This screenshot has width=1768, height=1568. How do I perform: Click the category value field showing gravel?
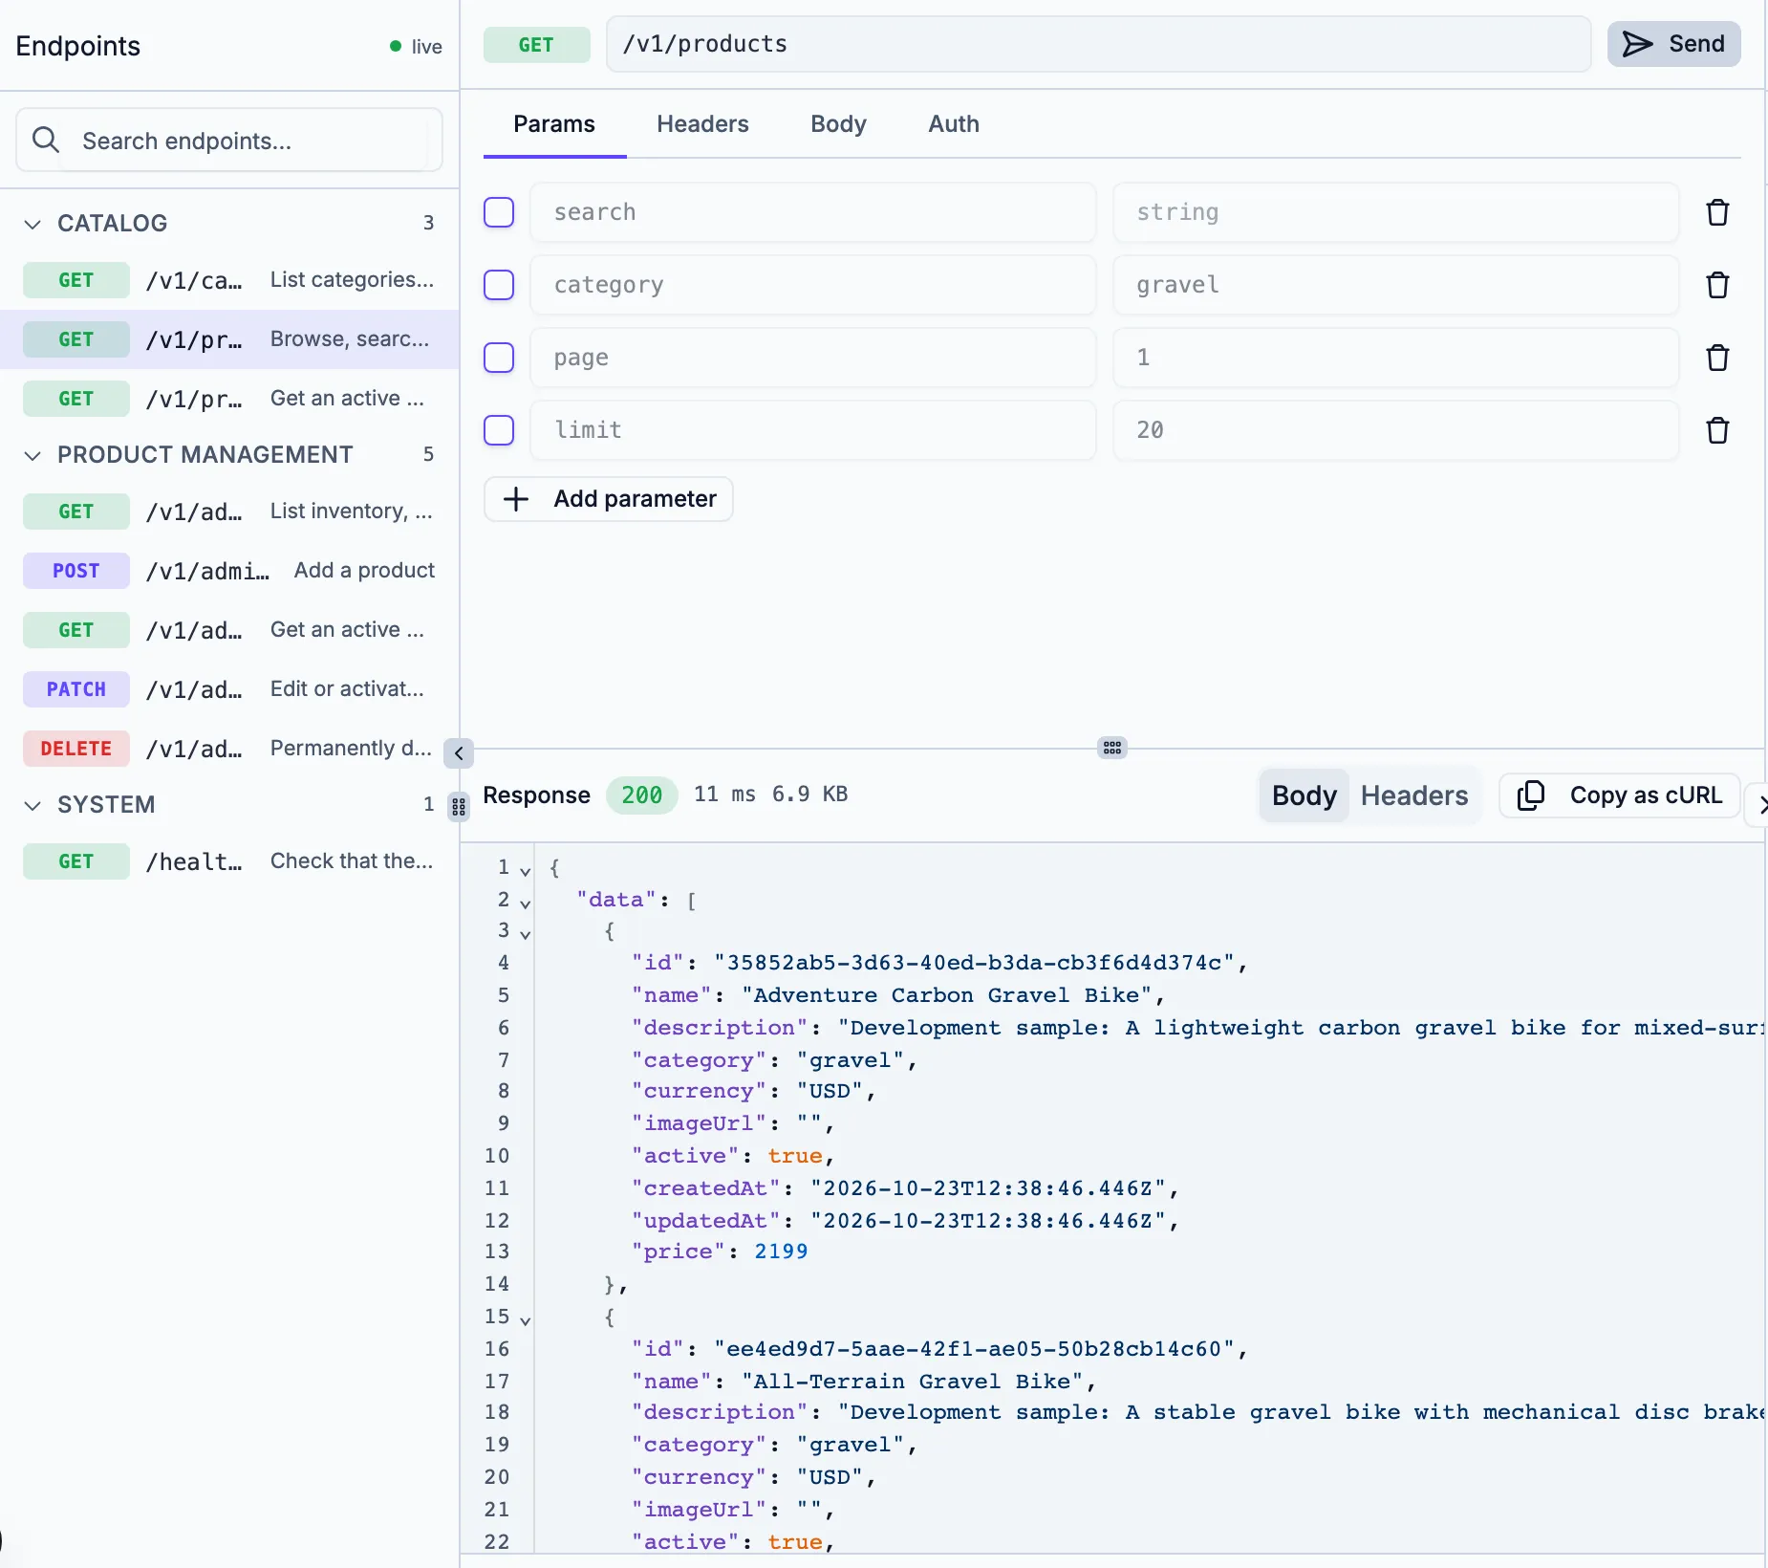pyautogui.click(x=1396, y=285)
